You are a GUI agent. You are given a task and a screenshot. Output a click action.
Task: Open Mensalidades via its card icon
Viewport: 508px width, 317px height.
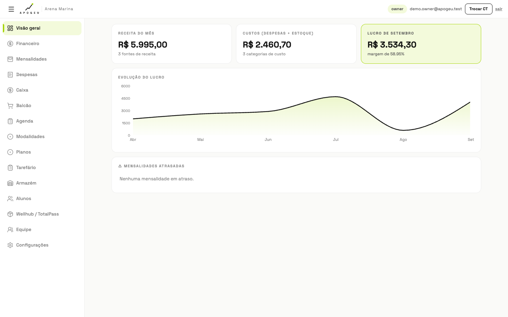(10, 59)
